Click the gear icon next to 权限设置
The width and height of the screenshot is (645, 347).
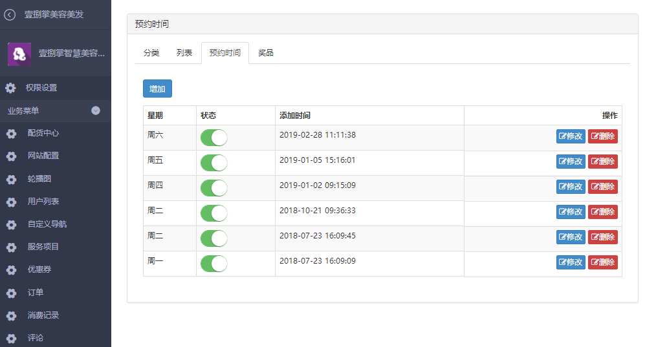[10, 88]
